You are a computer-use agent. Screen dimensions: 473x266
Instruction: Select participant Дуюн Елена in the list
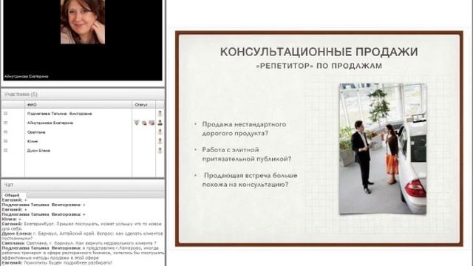pyautogui.click(x=38, y=150)
